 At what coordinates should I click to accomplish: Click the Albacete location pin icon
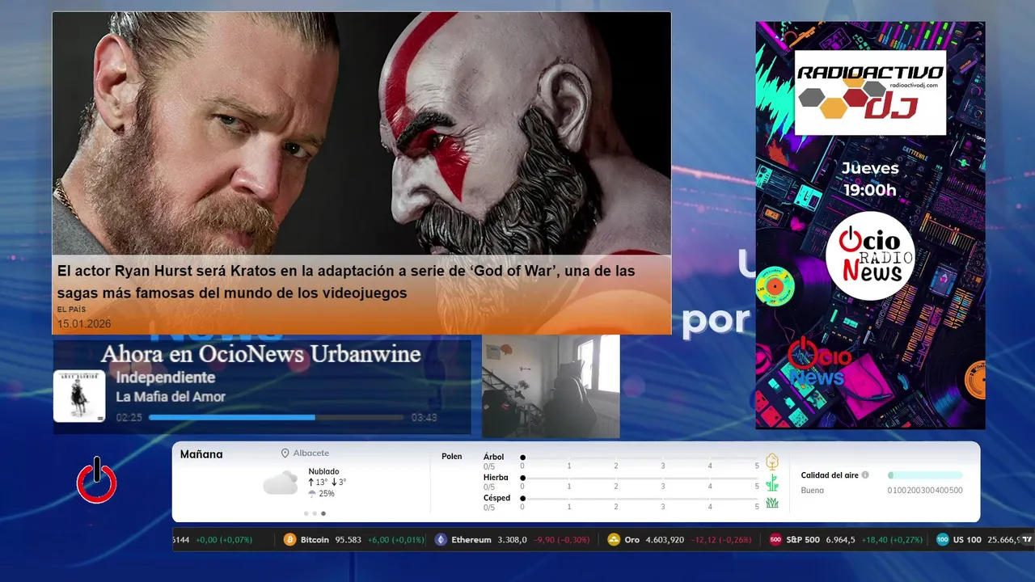tap(285, 453)
